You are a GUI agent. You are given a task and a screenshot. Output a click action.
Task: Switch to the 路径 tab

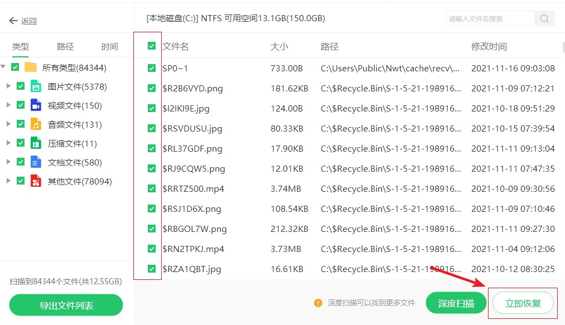(65, 46)
